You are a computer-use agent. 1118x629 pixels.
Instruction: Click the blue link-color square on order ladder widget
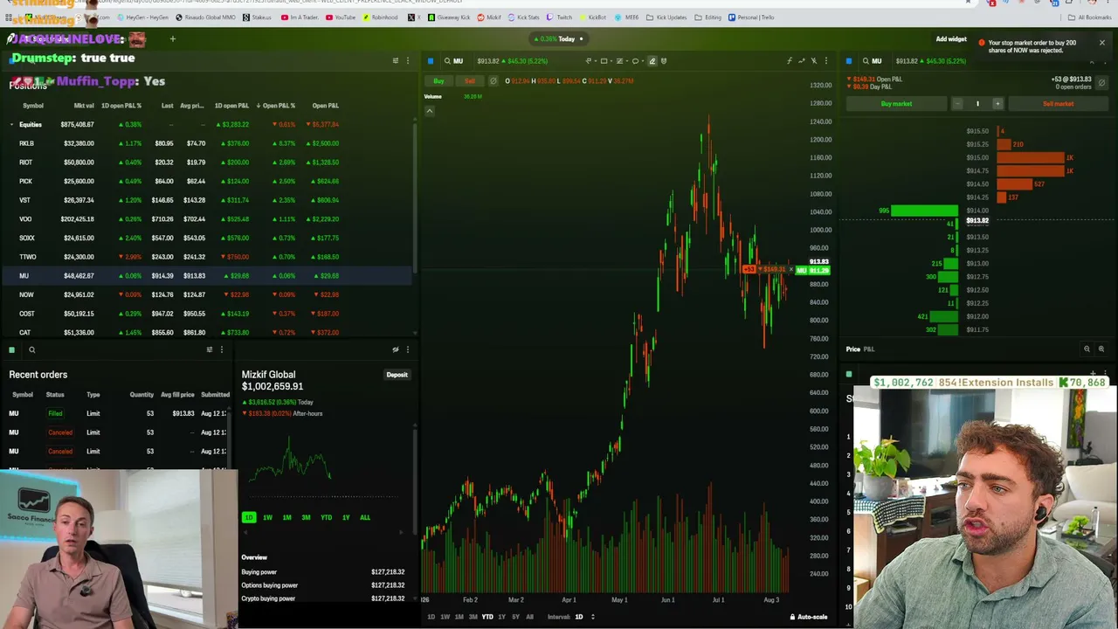tap(849, 61)
